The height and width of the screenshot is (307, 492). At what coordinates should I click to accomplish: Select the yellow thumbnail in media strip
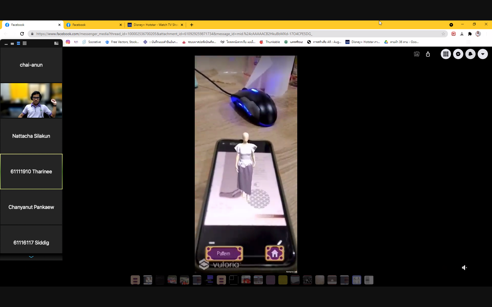click(283, 280)
